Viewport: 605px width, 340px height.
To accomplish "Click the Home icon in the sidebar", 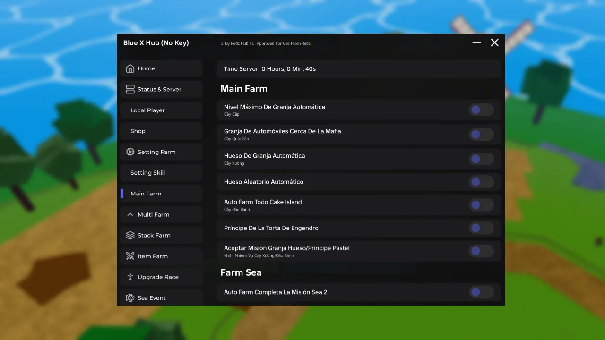I will (x=130, y=68).
